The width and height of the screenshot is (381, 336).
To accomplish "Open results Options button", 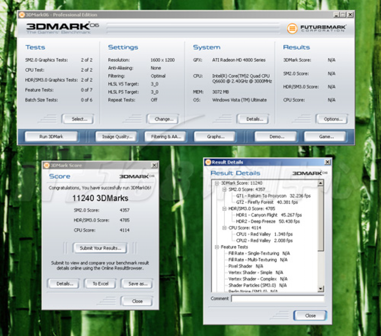I will click(332, 119).
